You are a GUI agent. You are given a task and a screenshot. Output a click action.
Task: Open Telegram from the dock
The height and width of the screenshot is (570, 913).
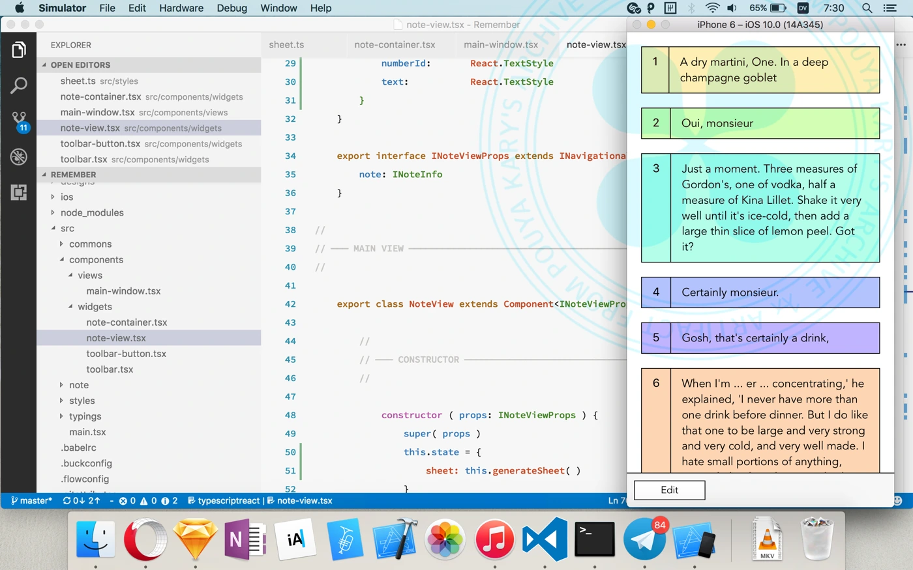(644, 539)
